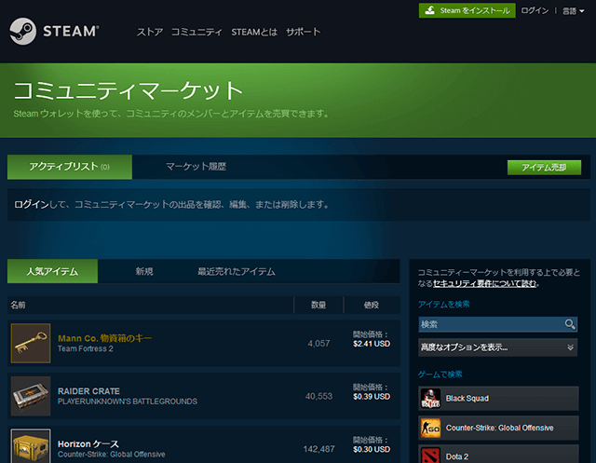Click the magnifying glass search icon
The width and height of the screenshot is (596, 463).
click(569, 324)
